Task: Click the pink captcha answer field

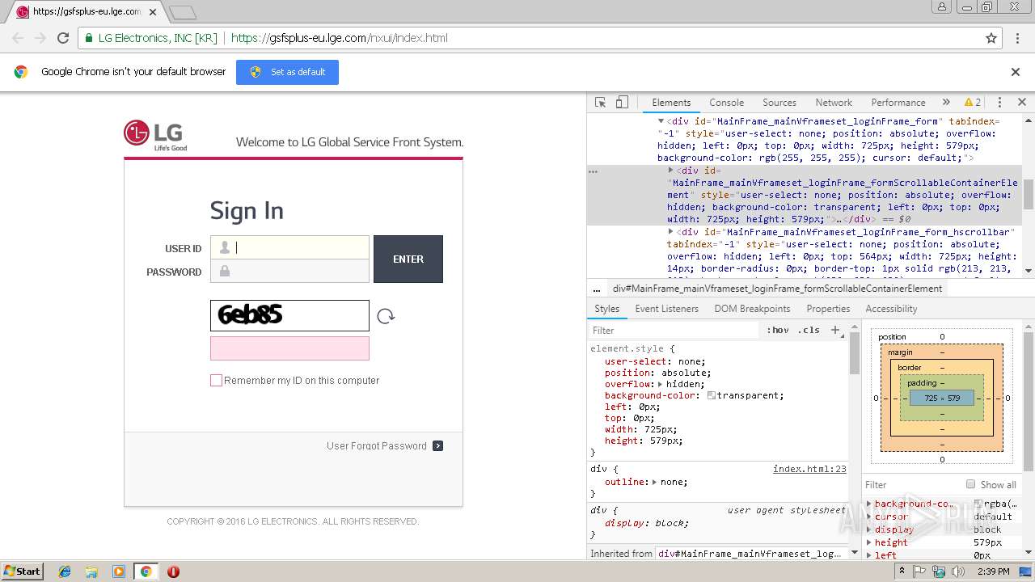Action: (x=289, y=348)
